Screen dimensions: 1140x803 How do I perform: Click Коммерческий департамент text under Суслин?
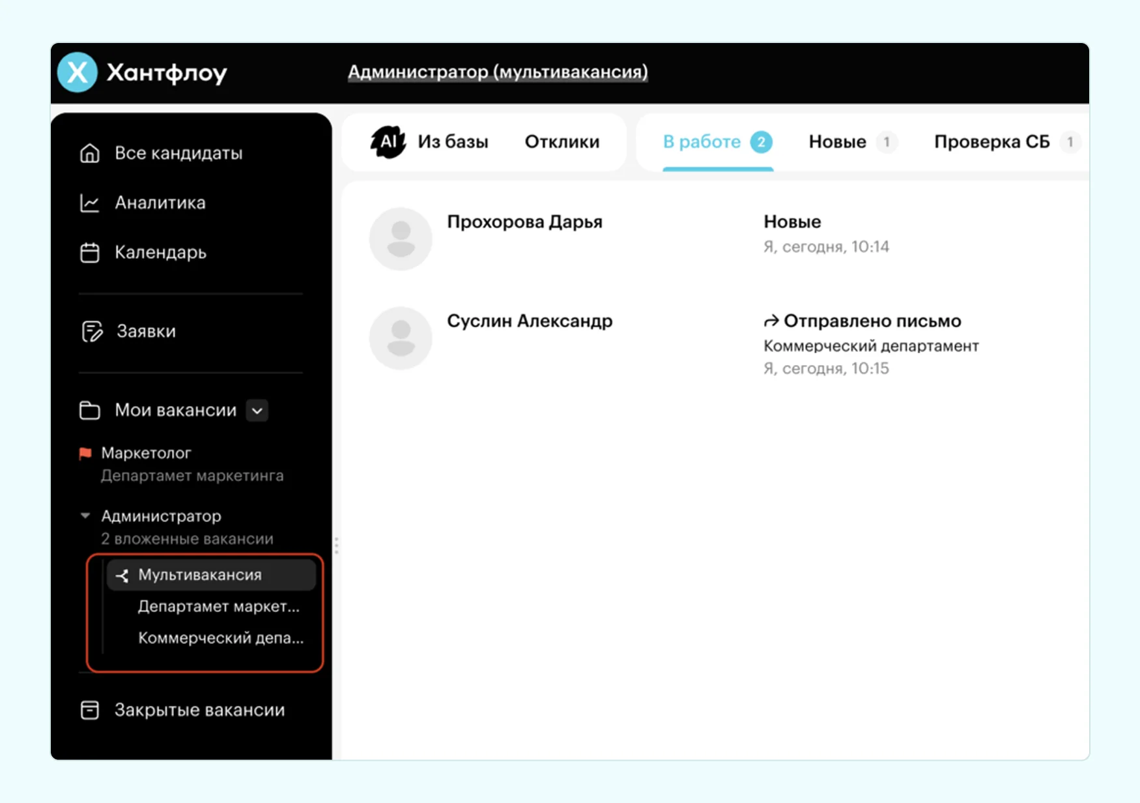871,345
